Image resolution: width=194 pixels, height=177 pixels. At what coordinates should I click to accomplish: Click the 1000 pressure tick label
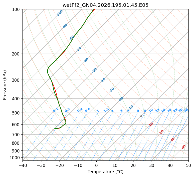(15, 157)
